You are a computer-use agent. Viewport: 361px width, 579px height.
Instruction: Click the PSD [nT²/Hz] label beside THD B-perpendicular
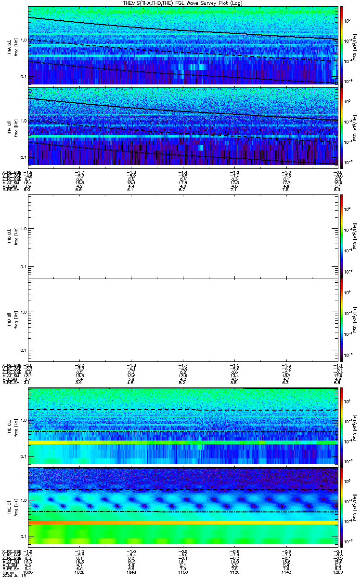(355, 236)
